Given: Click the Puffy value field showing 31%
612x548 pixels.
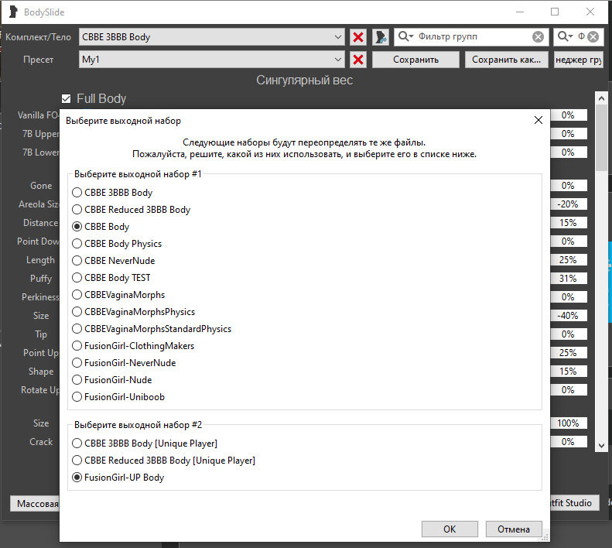Looking at the screenshot, I should tap(568, 279).
